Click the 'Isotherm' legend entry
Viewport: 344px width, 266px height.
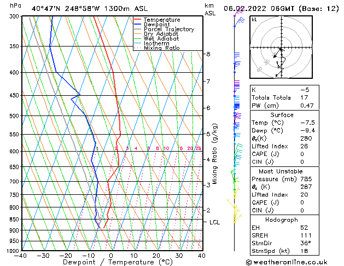[x=156, y=43]
